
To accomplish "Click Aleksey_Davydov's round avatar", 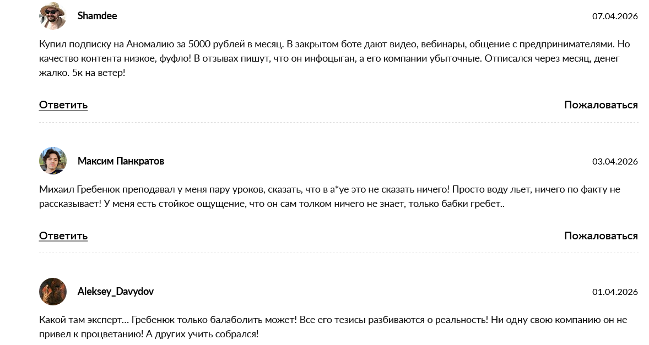I will pos(53,292).
